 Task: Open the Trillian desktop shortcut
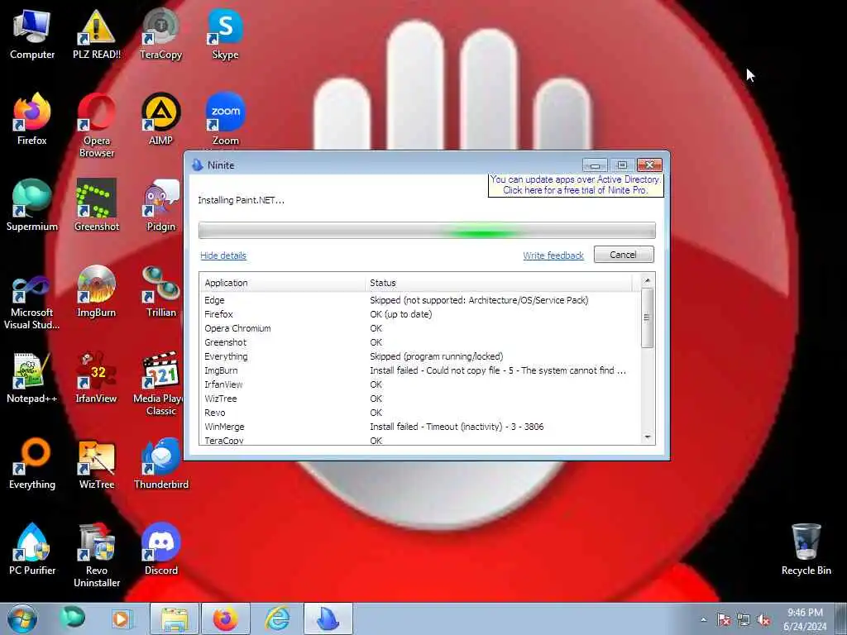point(161,292)
